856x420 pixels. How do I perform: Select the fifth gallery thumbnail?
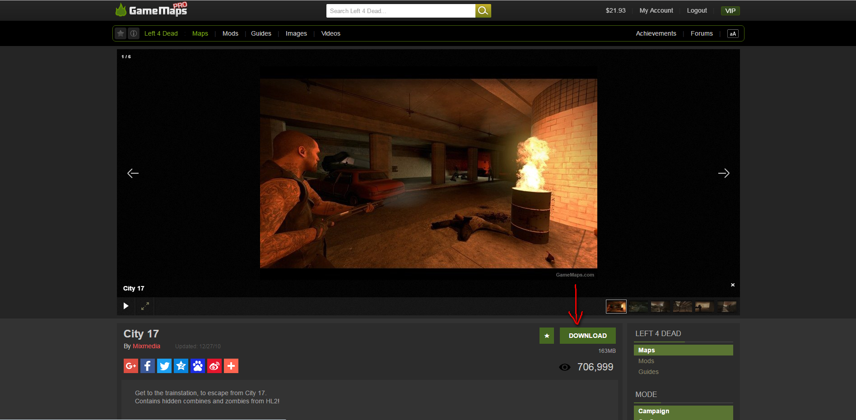(705, 307)
